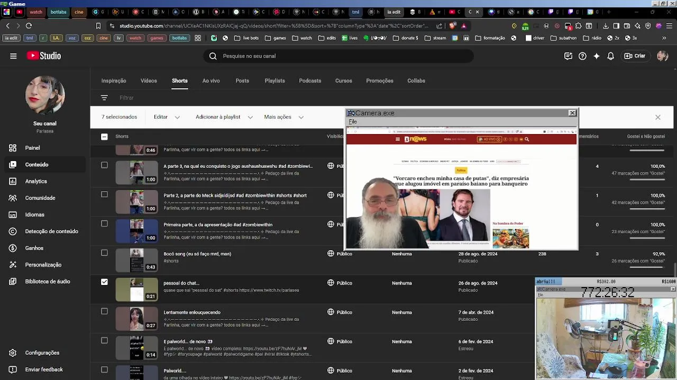Viewport: 677px width, 380px height.
Task: Toggle the select-all checkbox in table header
Action: [x=104, y=137]
